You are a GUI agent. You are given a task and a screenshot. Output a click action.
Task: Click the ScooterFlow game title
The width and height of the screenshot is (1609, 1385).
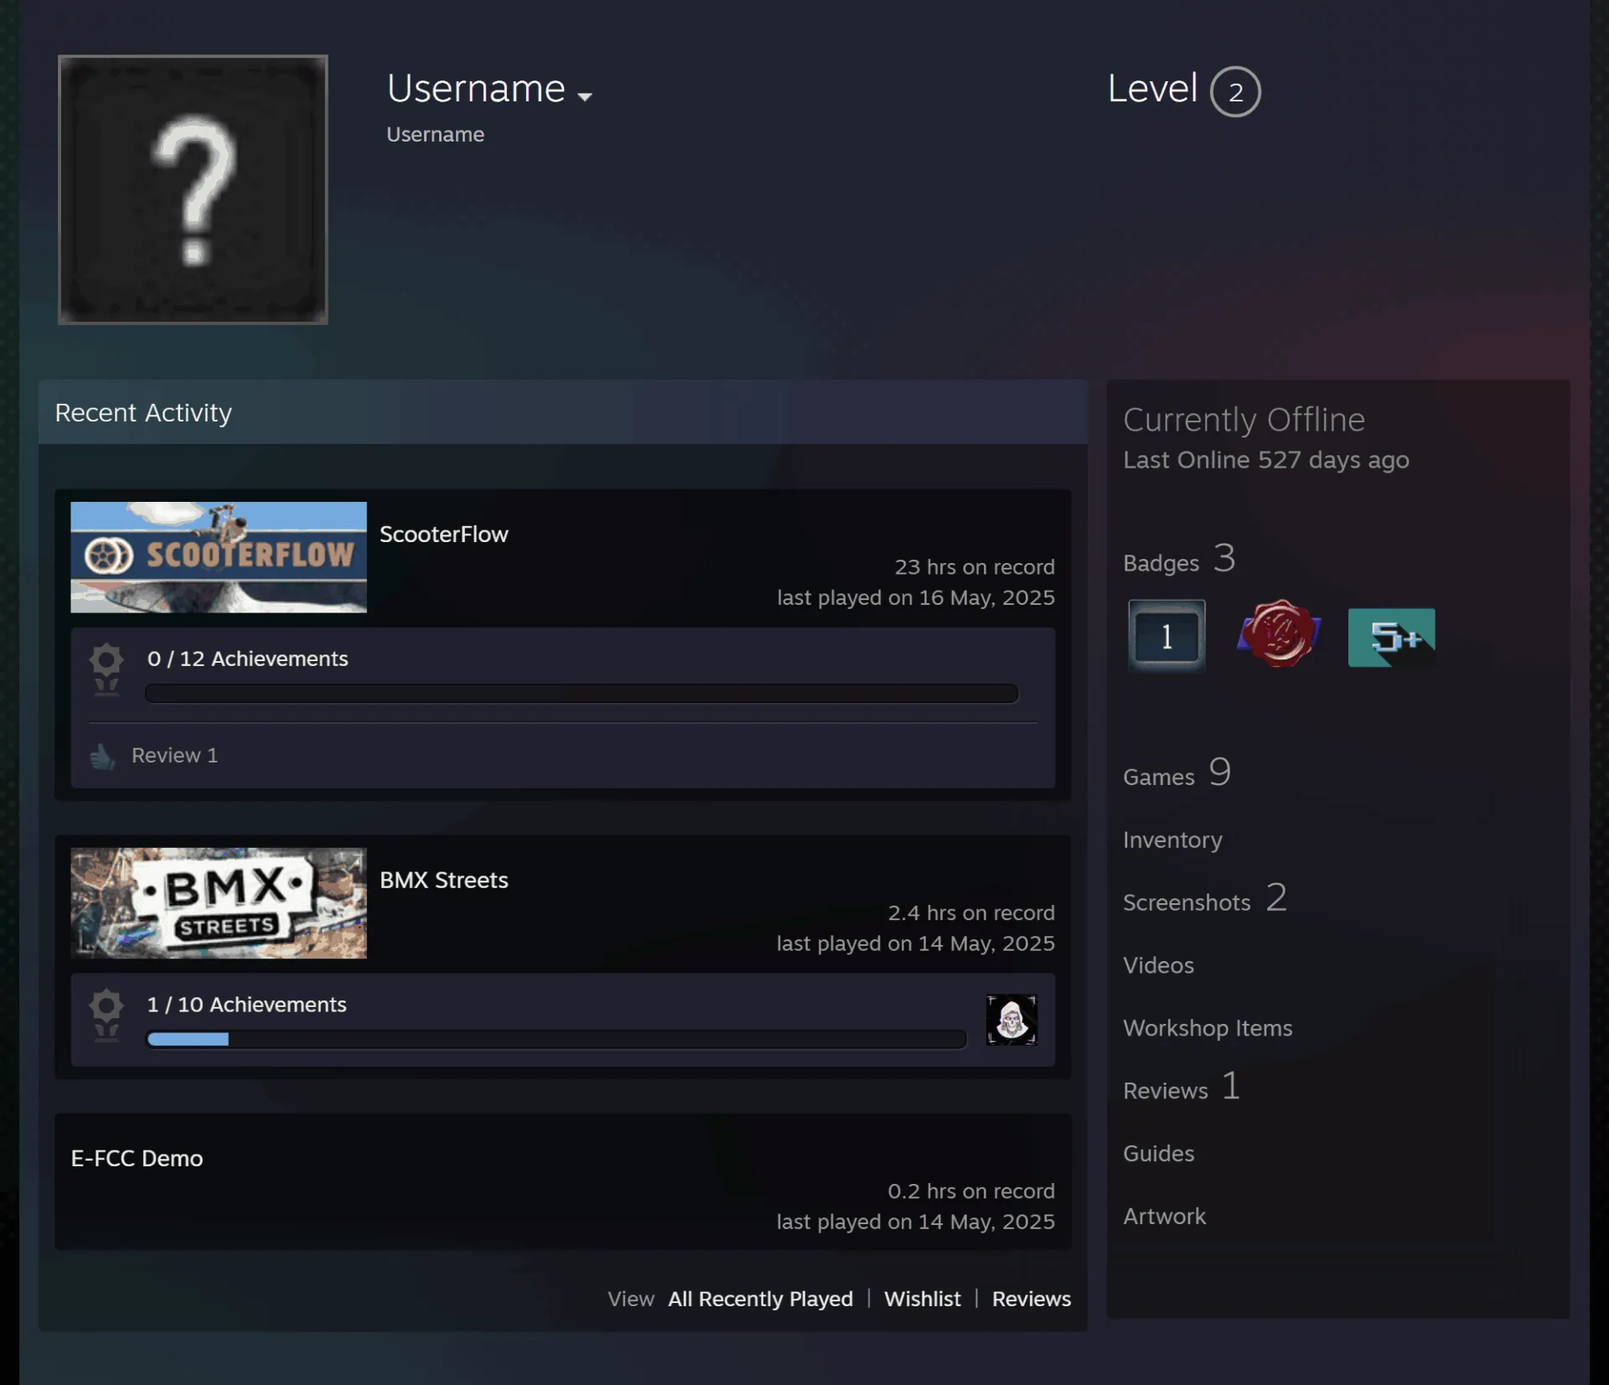[x=444, y=535]
